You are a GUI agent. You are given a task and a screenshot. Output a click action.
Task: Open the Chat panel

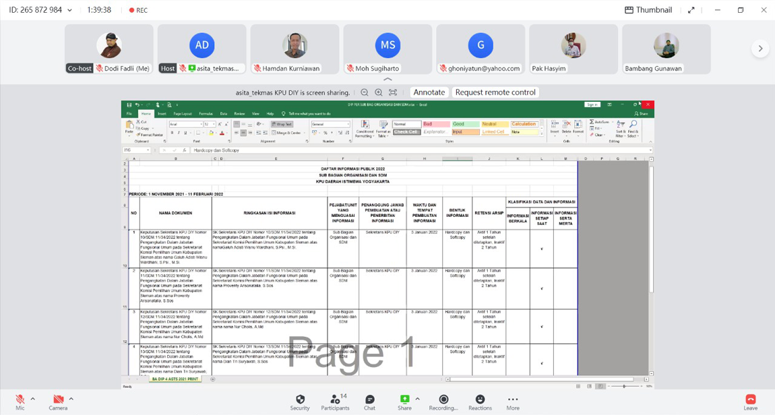tap(369, 400)
